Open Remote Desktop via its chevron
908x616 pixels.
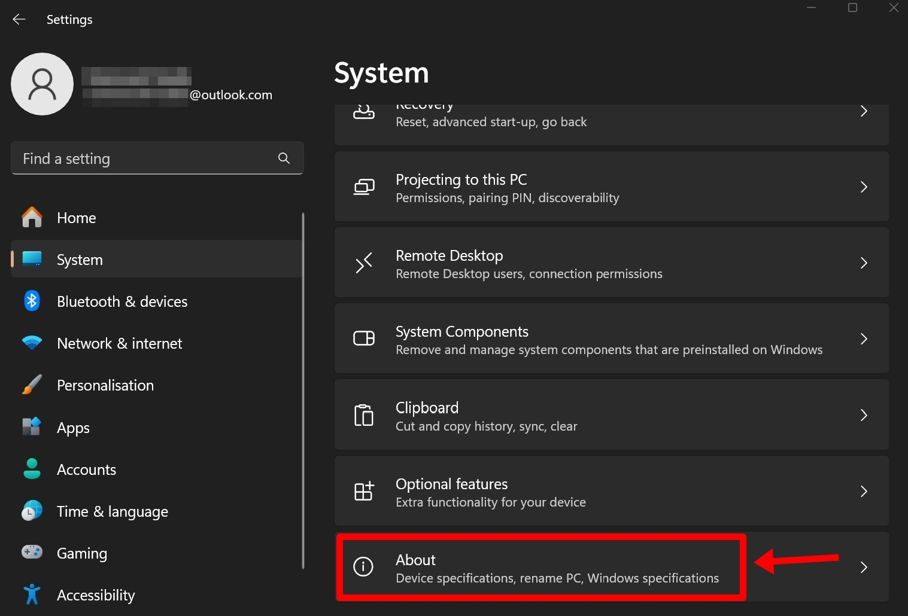point(864,263)
